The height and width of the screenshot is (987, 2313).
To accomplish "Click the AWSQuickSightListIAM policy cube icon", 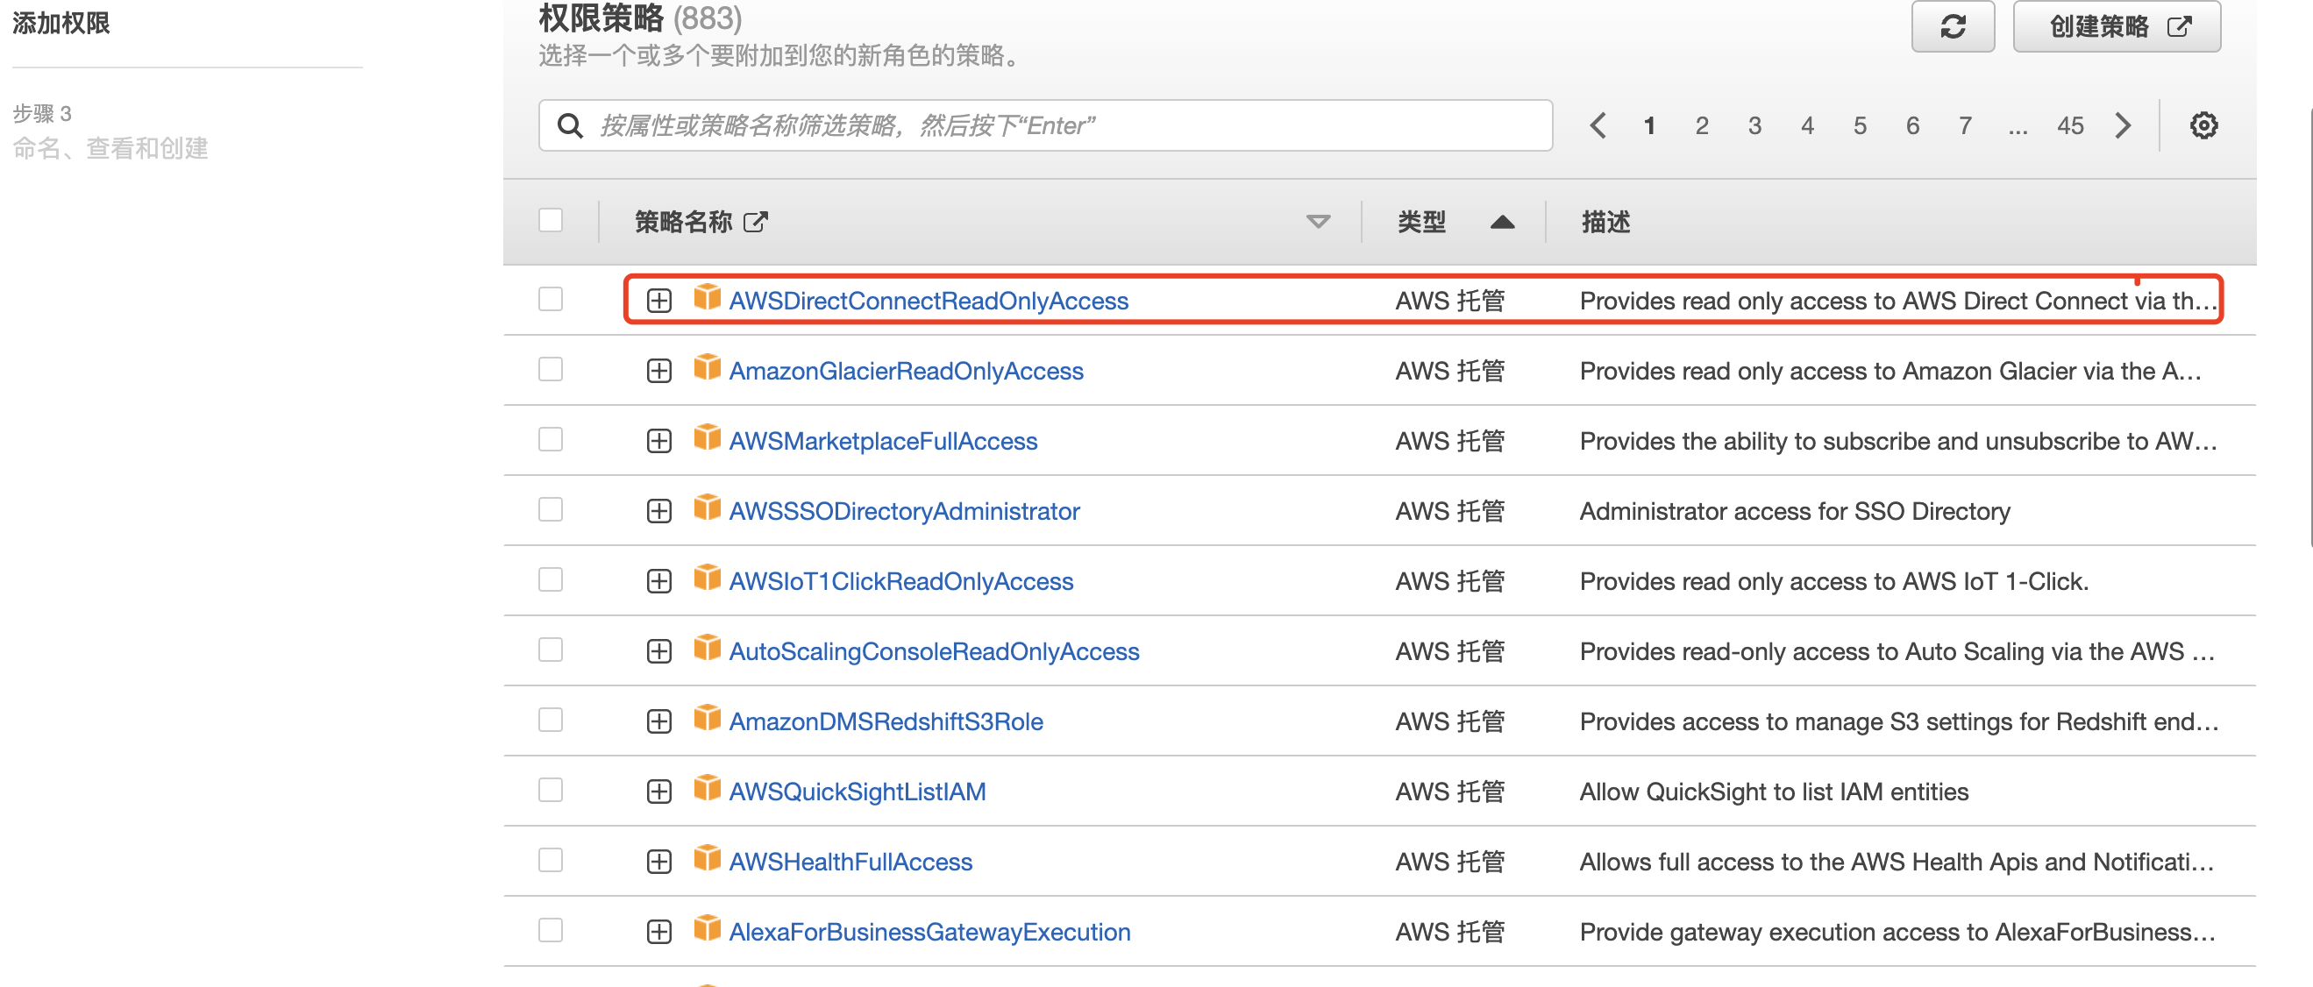I will coord(707,787).
